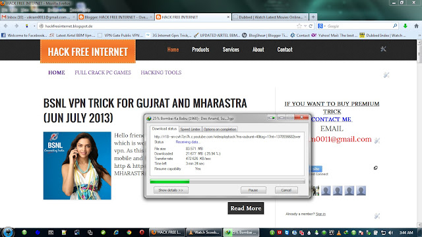Open the search engine selector dropdown

coord(321,26)
